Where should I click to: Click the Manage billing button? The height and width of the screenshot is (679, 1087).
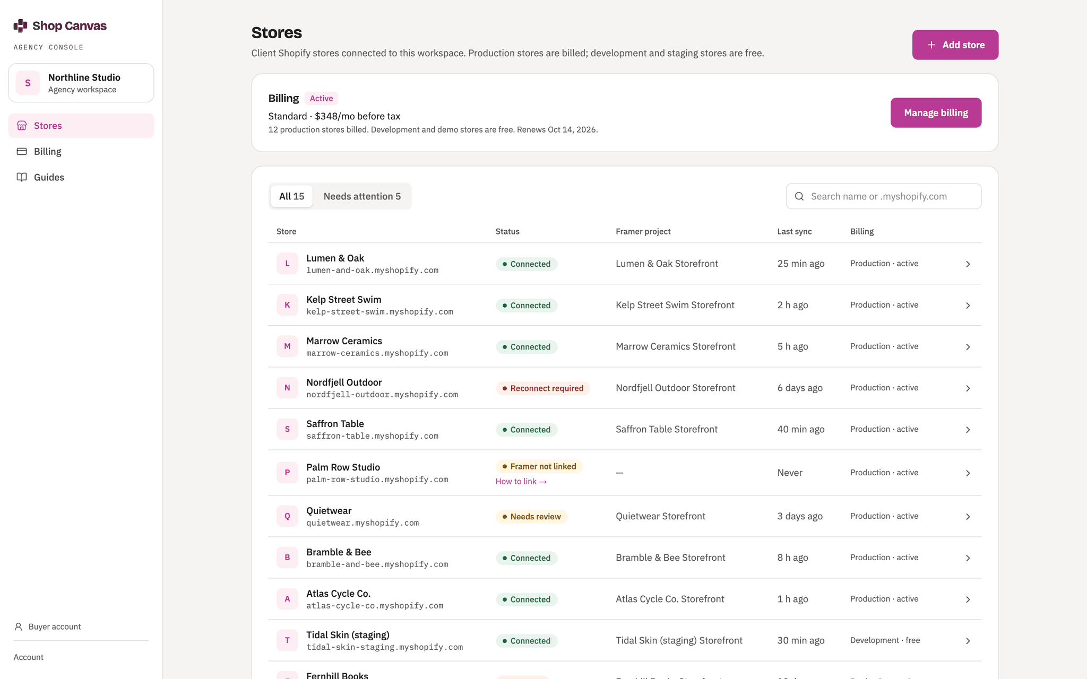(936, 113)
